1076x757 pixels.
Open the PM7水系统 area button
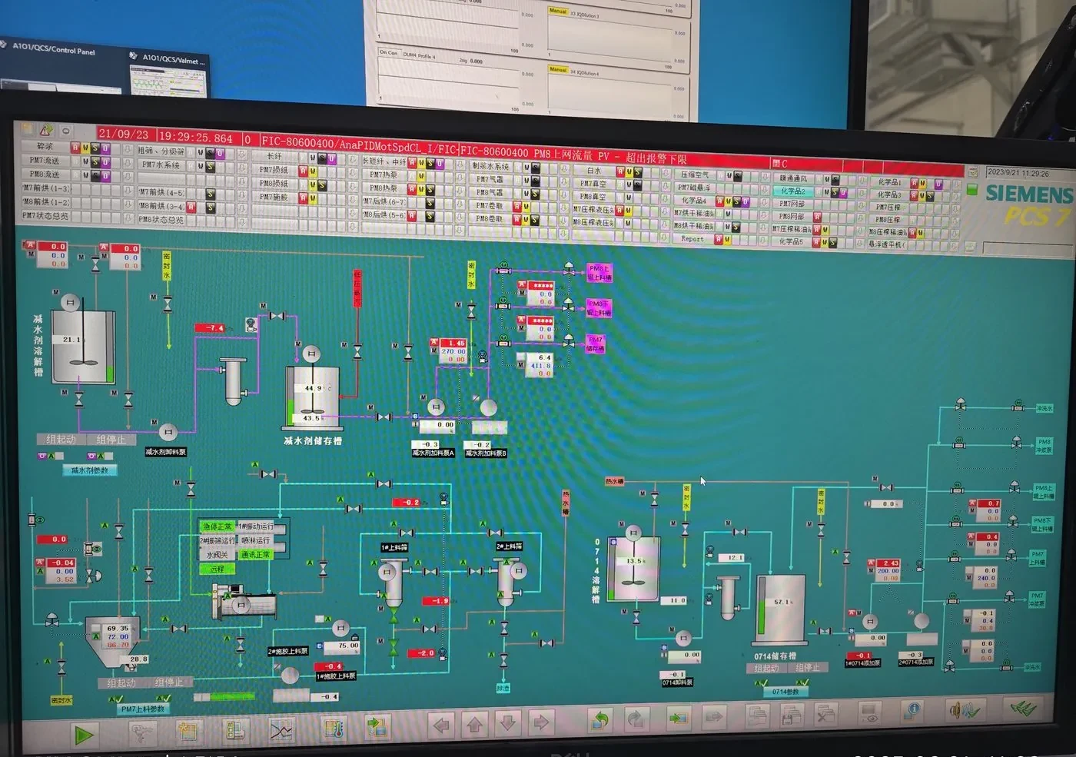[161, 165]
